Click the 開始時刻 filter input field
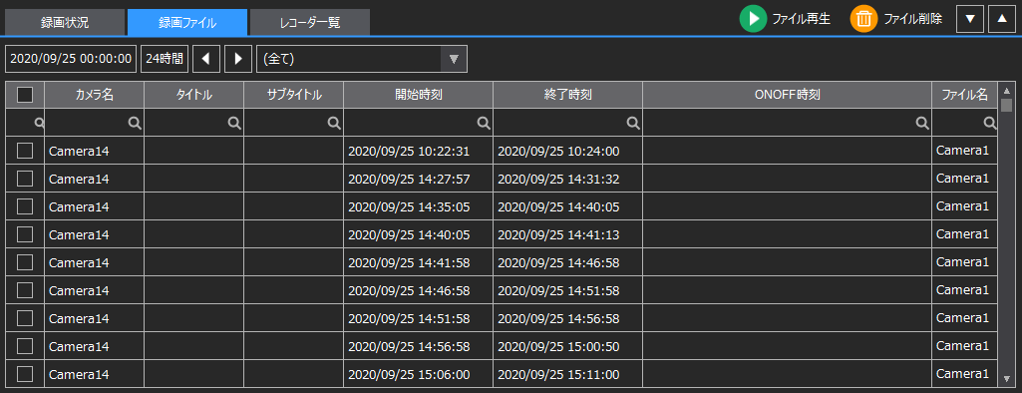This screenshot has height=393, width=1022. coord(419,123)
